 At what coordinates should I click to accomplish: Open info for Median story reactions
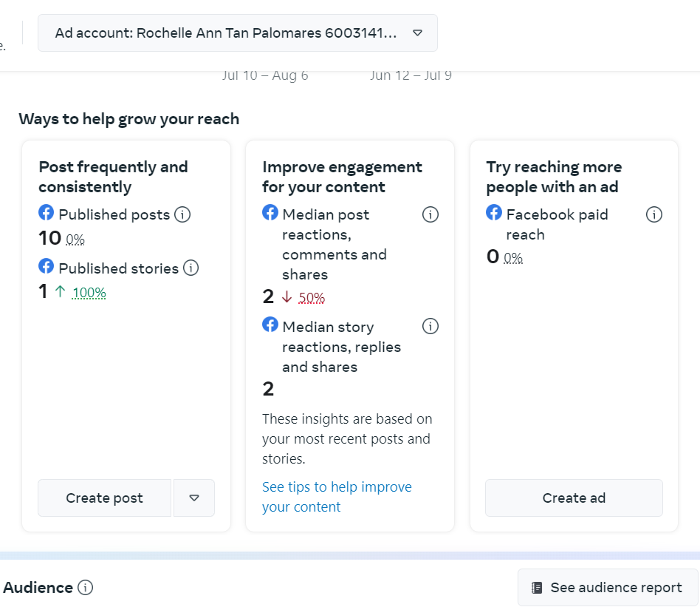pos(430,327)
